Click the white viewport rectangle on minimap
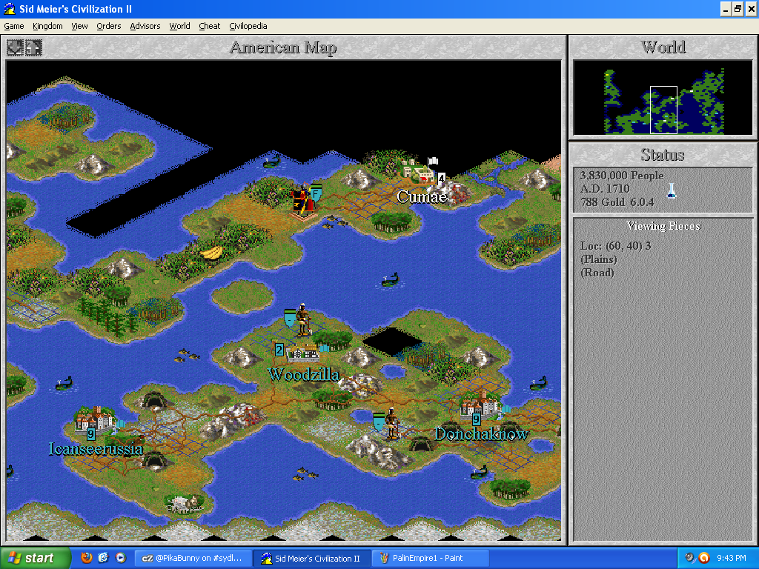This screenshot has height=569, width=759. [x=663, y=110]
